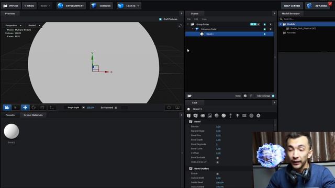Screen dimensions: 335x188
Task: Select the Bevel 1 material sphere thumbnail
Action: coord(12,131)
